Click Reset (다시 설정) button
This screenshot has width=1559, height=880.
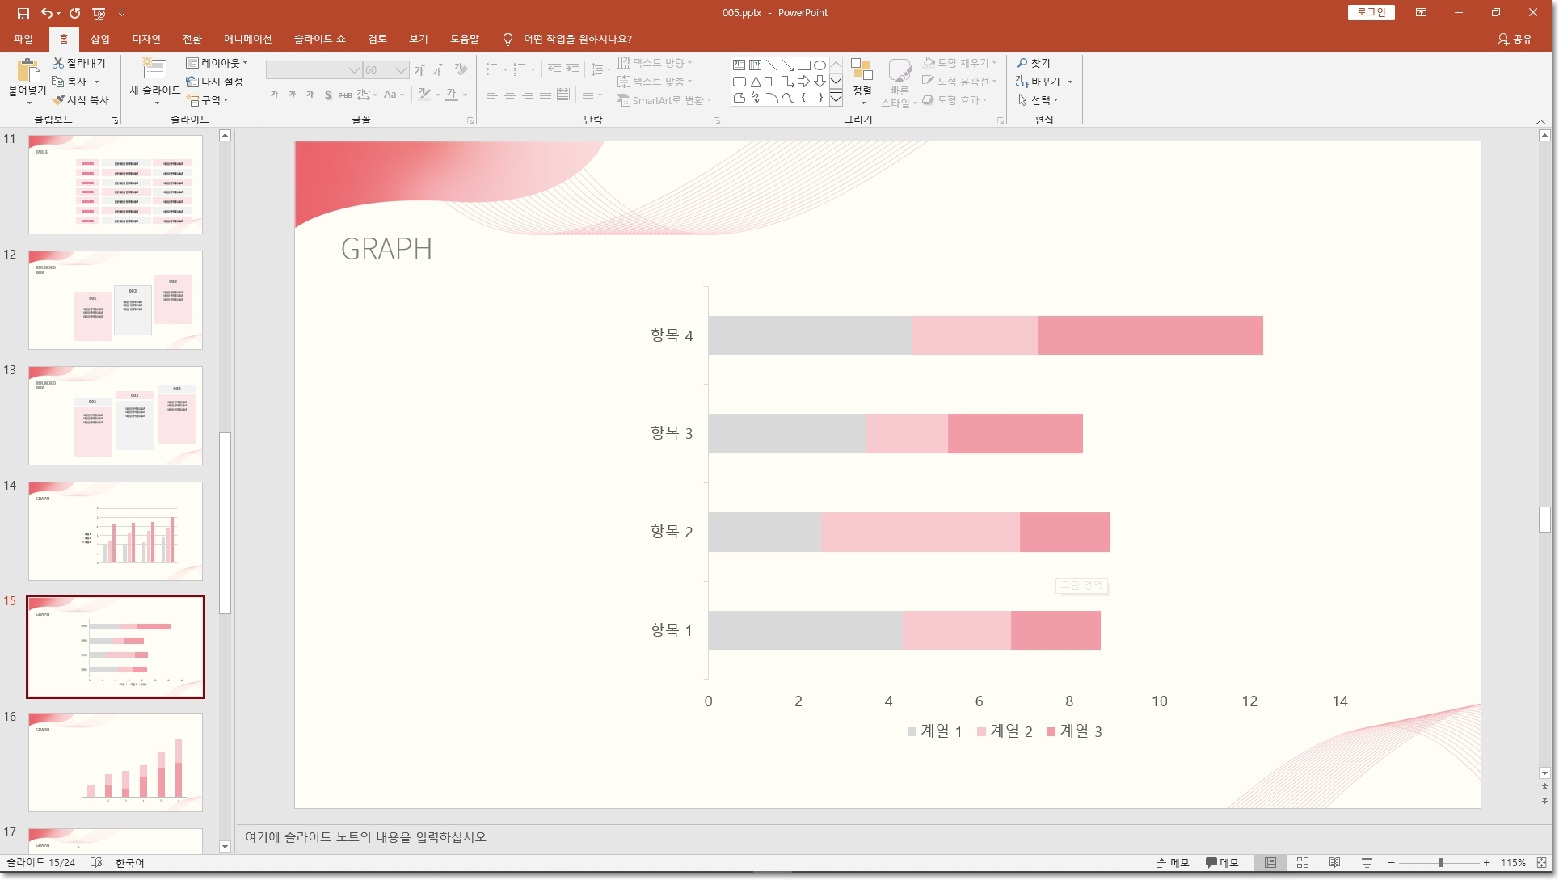click(x=214, y=82)
